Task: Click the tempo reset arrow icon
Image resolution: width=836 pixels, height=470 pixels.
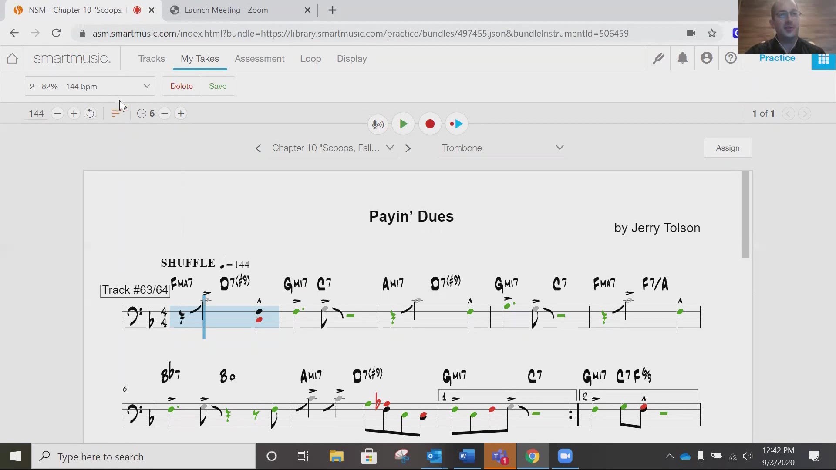Action: (90, 113)
